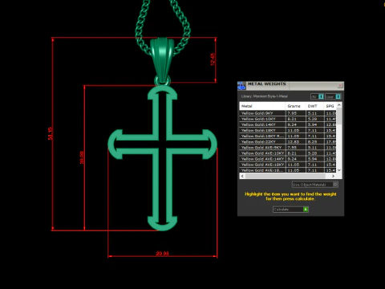The height and width of the screenshot is (289, 385).
Task: Click the horizontal scrollbar thumb
Action: tap(286, 176)
